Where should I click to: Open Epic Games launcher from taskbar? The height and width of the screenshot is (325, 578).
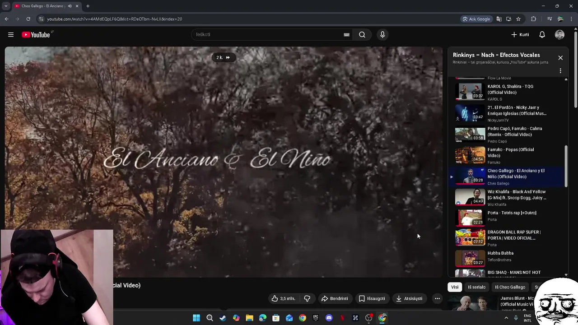click(316, 318)
